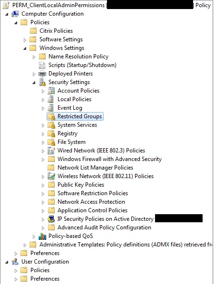Image resolution: width=214 pixels, height=284 pixels.
Task: Click the Wireless Network signal icon
Action: 51,176
